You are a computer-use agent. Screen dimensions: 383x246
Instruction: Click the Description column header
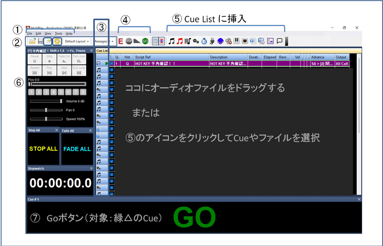point(228,57)
